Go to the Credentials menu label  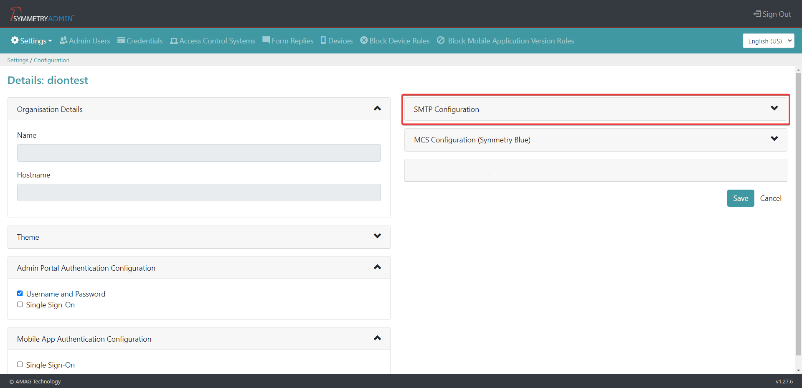pyautogui.click(x=145, y=41)
